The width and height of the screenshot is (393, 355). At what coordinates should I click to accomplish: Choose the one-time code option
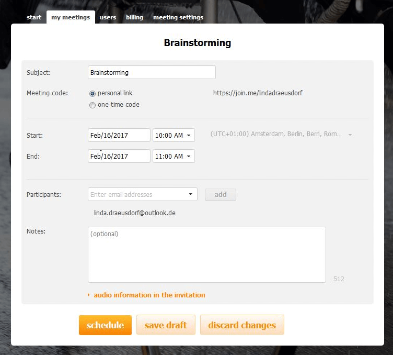(93, 105)
